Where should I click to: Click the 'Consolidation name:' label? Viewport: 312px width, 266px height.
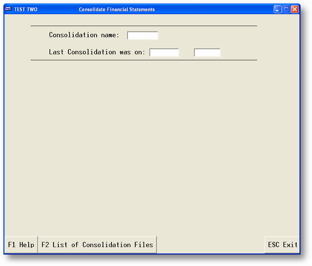point(84,35)
